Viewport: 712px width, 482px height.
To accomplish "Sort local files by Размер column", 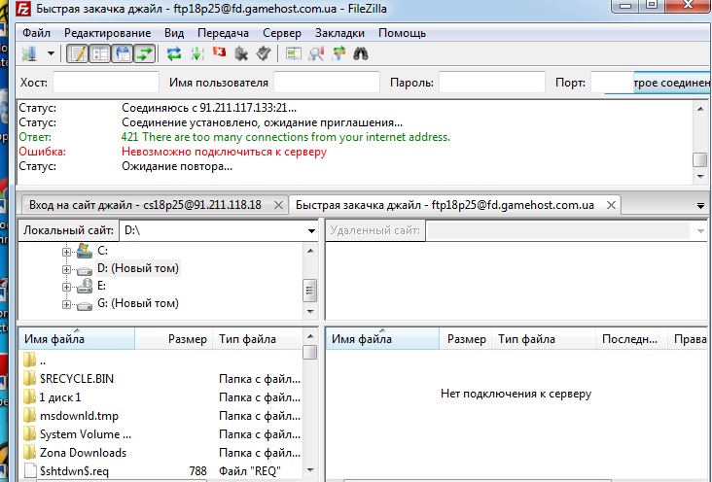I will (x=173, y=339).
